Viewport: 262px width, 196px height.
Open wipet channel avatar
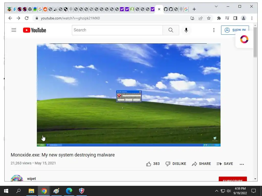17,178
